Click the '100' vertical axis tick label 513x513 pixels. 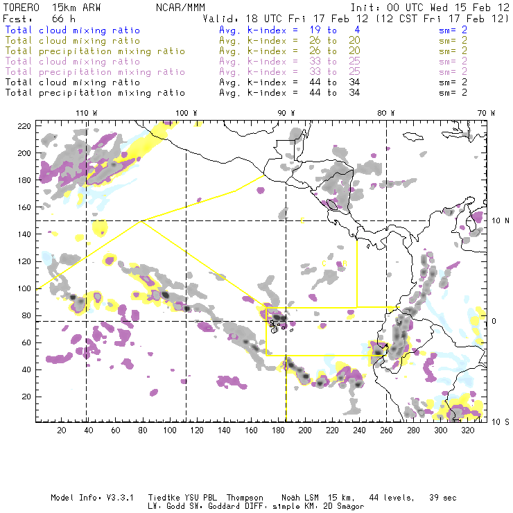[24, 288]
